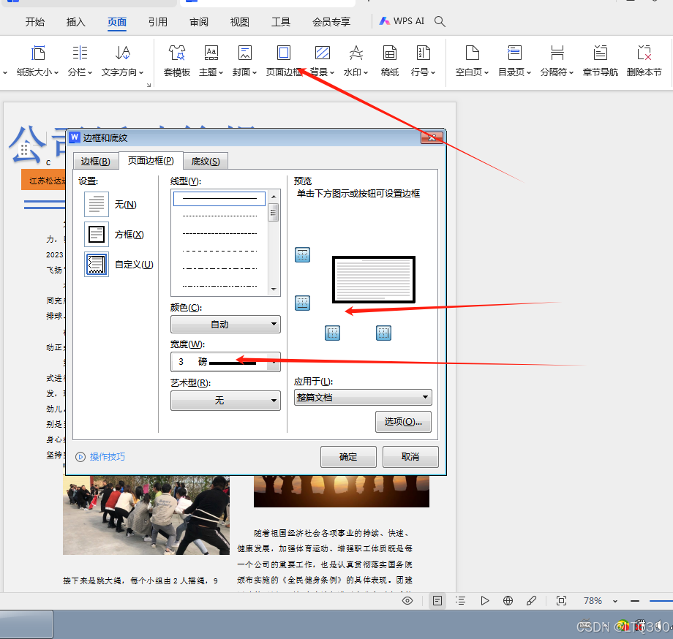Open the 分栏 columns tool

tap(80, 61)
